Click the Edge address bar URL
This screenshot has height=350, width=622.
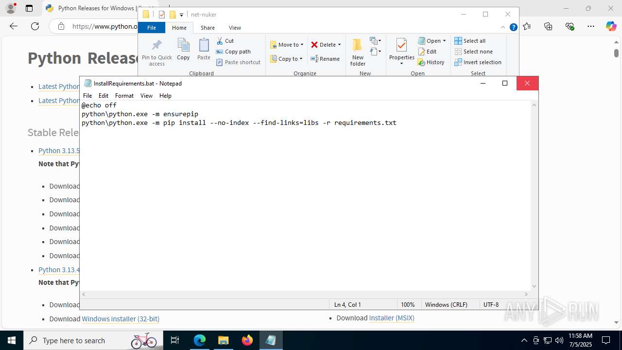[x=104, y=26]
